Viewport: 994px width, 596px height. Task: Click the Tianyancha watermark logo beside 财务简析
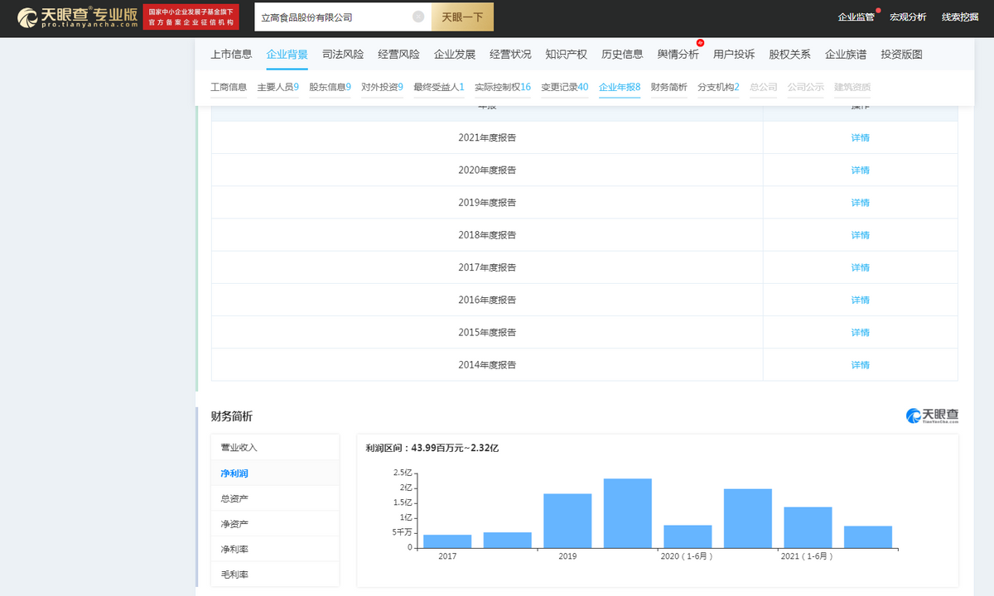pyautogui.click(x=932, y=416)
